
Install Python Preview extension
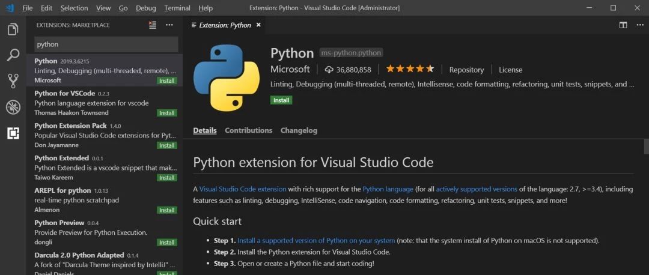(167, 243)
